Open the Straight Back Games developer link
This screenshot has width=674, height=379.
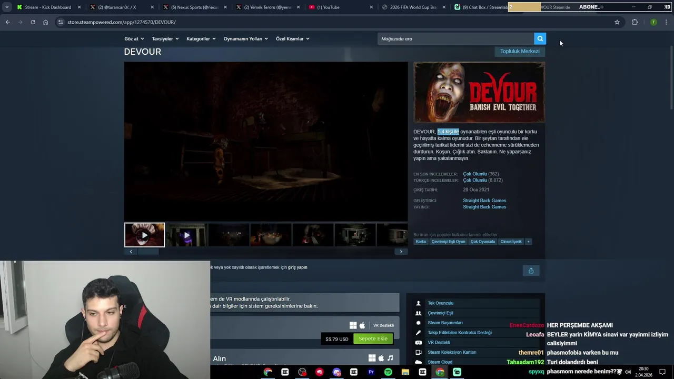[x=484, y=201]
